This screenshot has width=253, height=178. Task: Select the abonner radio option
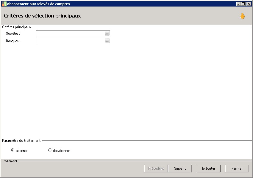point(13,150)
